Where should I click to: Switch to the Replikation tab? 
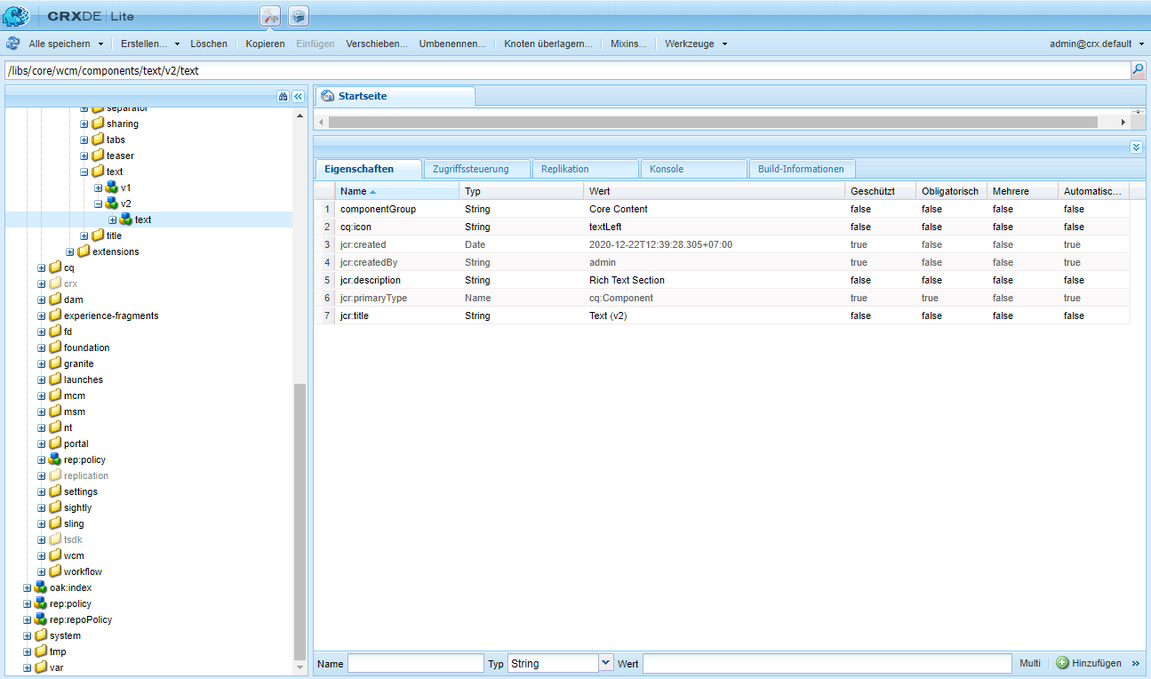coord(585,169)
